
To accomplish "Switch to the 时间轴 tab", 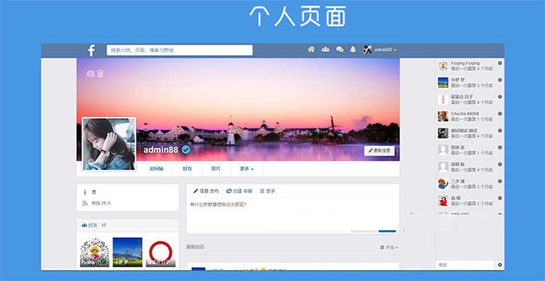I will point(157,169).
